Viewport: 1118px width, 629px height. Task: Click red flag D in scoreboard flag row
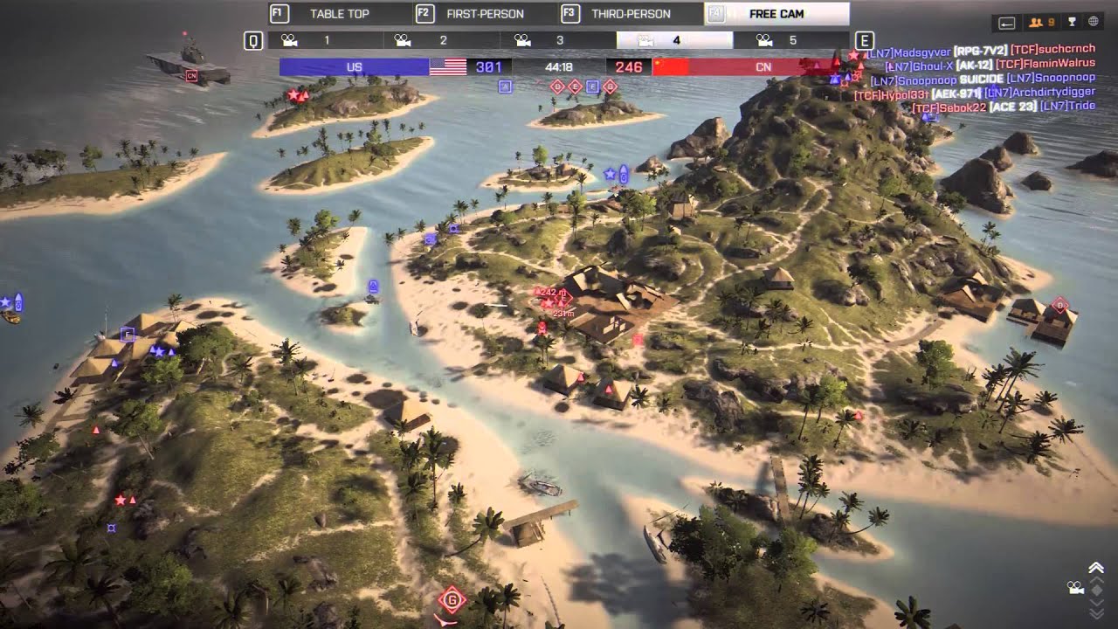click(x=556, y=86)
